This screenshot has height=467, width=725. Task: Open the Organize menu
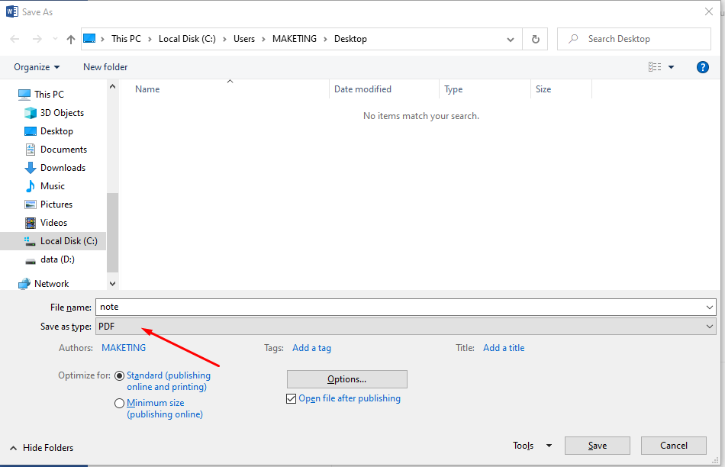[x=37, y=67]
